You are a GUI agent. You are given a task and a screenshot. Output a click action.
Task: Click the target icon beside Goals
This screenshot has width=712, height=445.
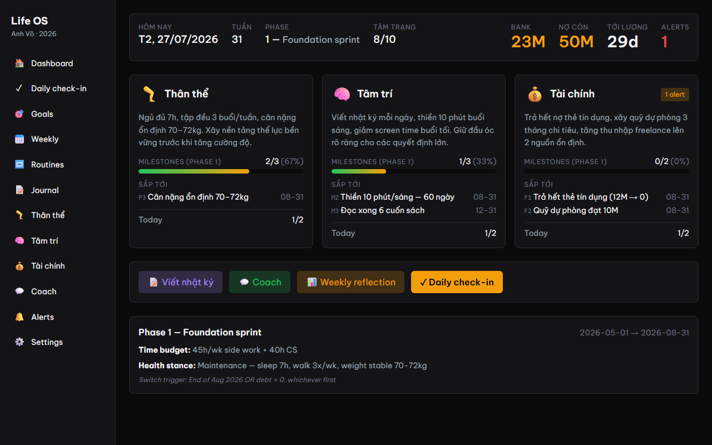[19, 114]
